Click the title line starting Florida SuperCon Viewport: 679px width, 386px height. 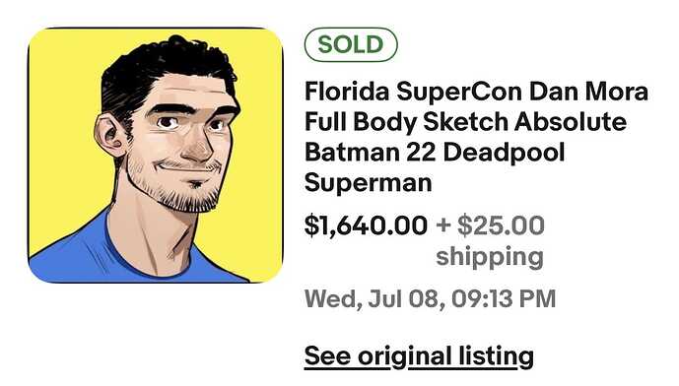[x=476, y=92]
